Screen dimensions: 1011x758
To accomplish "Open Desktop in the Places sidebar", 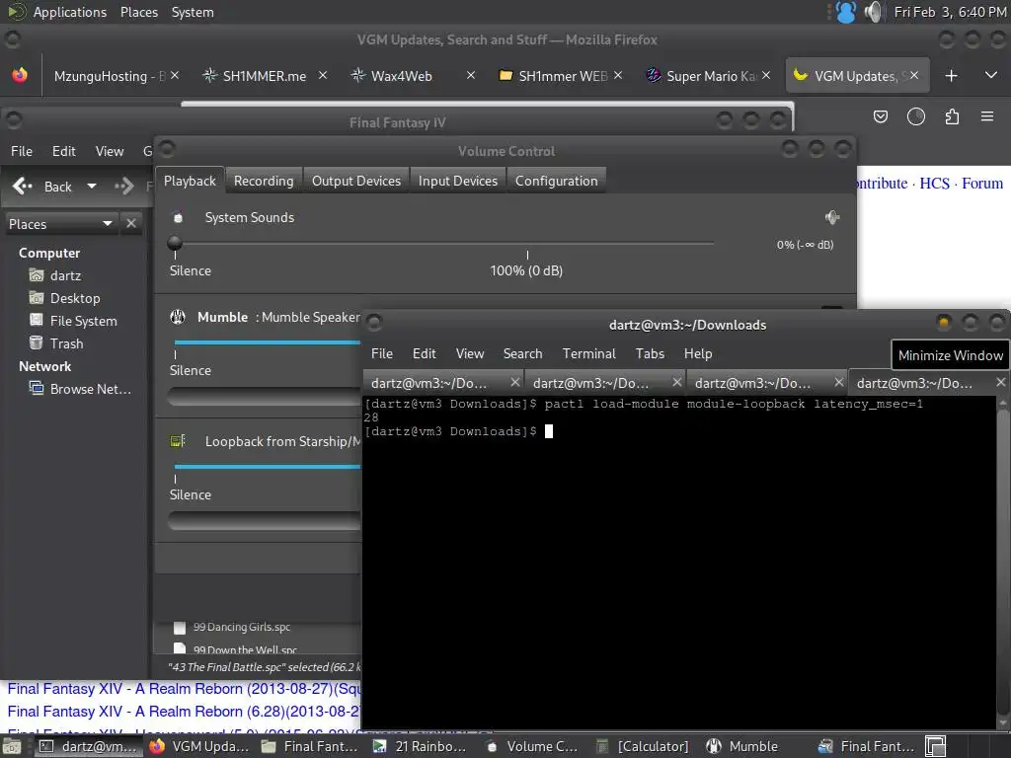I will point(64,298).
